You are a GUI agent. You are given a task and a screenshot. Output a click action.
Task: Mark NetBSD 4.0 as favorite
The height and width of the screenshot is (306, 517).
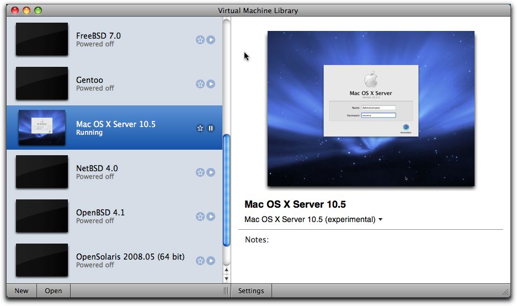pyautogui.click(x=200, y=172)
